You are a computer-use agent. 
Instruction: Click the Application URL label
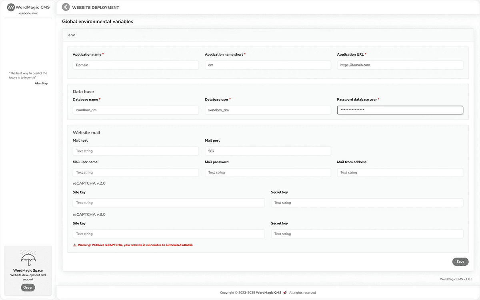click(x=352, y=54)
